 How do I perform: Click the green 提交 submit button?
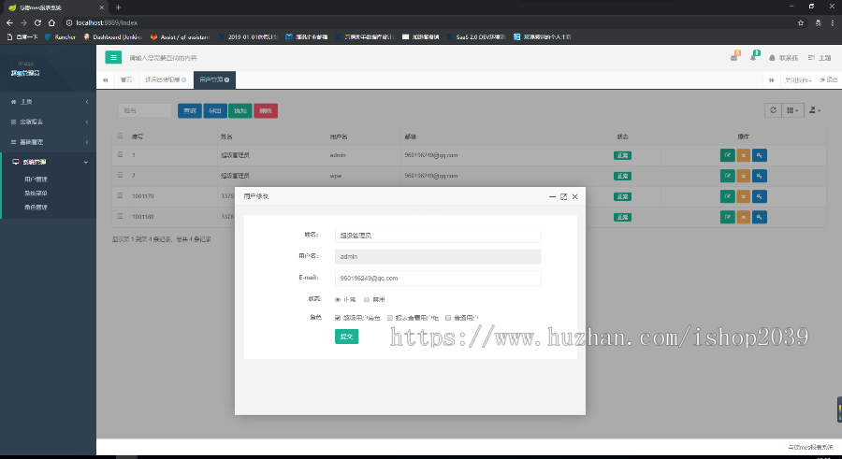coord(346,337)
